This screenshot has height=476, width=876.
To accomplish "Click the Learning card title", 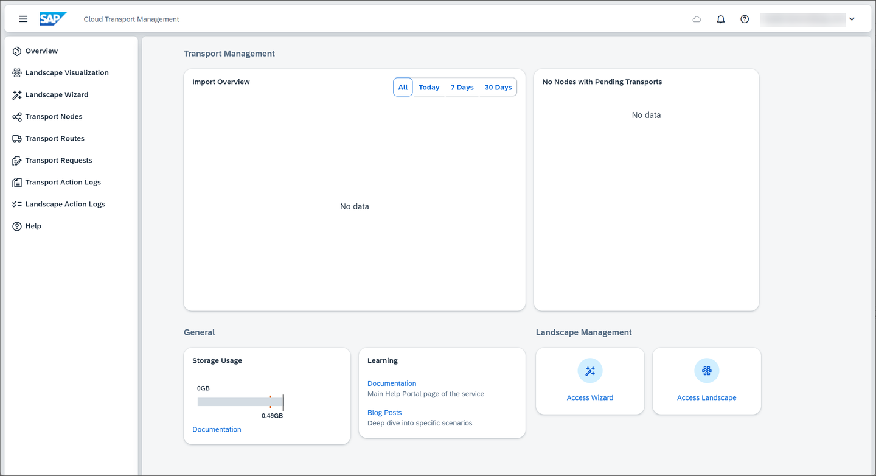I will pyautogui.click(x=383, y=361).
